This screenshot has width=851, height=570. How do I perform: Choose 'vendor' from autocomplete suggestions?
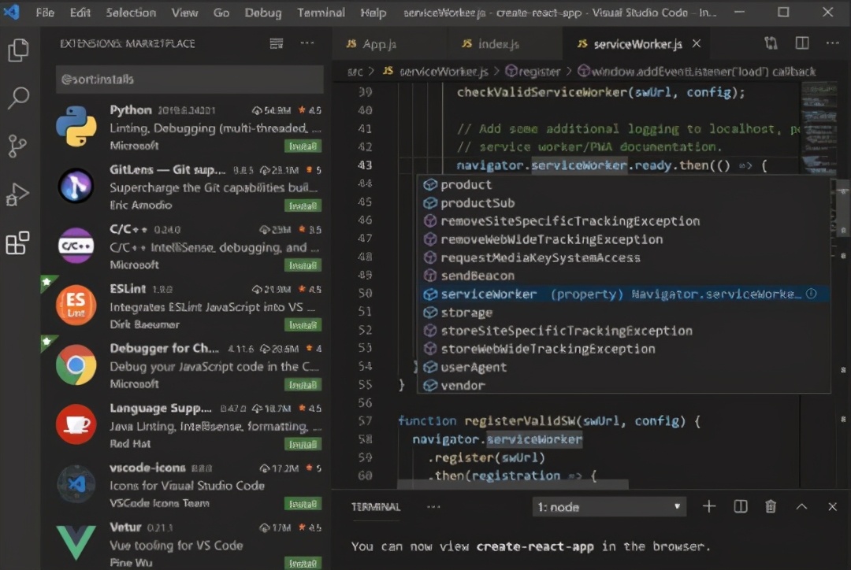tap(624, 385)
